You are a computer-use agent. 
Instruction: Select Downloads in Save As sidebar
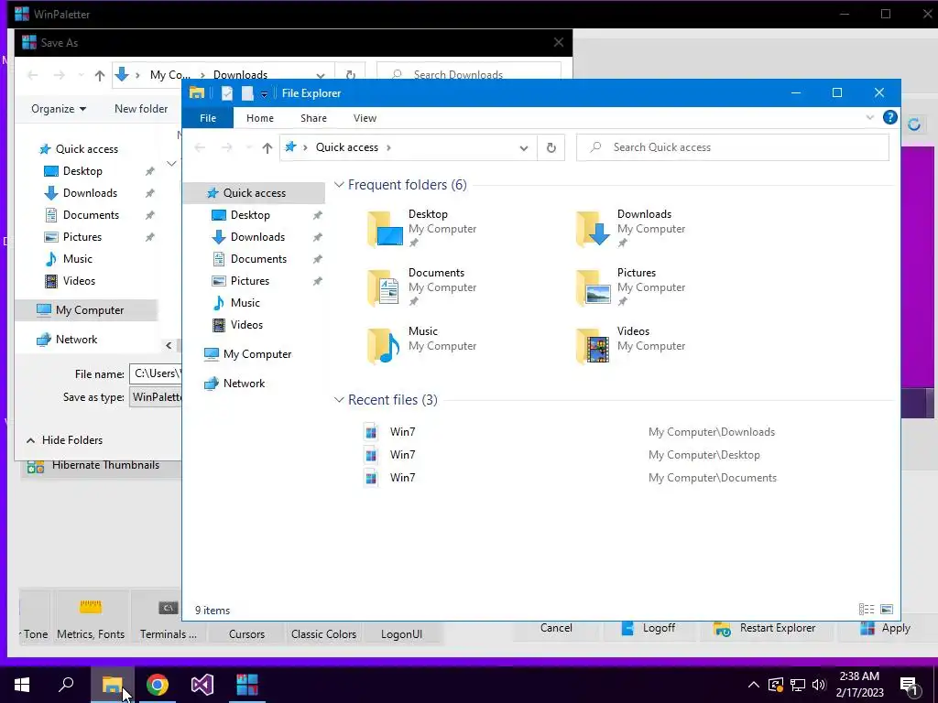coord(90,192)
